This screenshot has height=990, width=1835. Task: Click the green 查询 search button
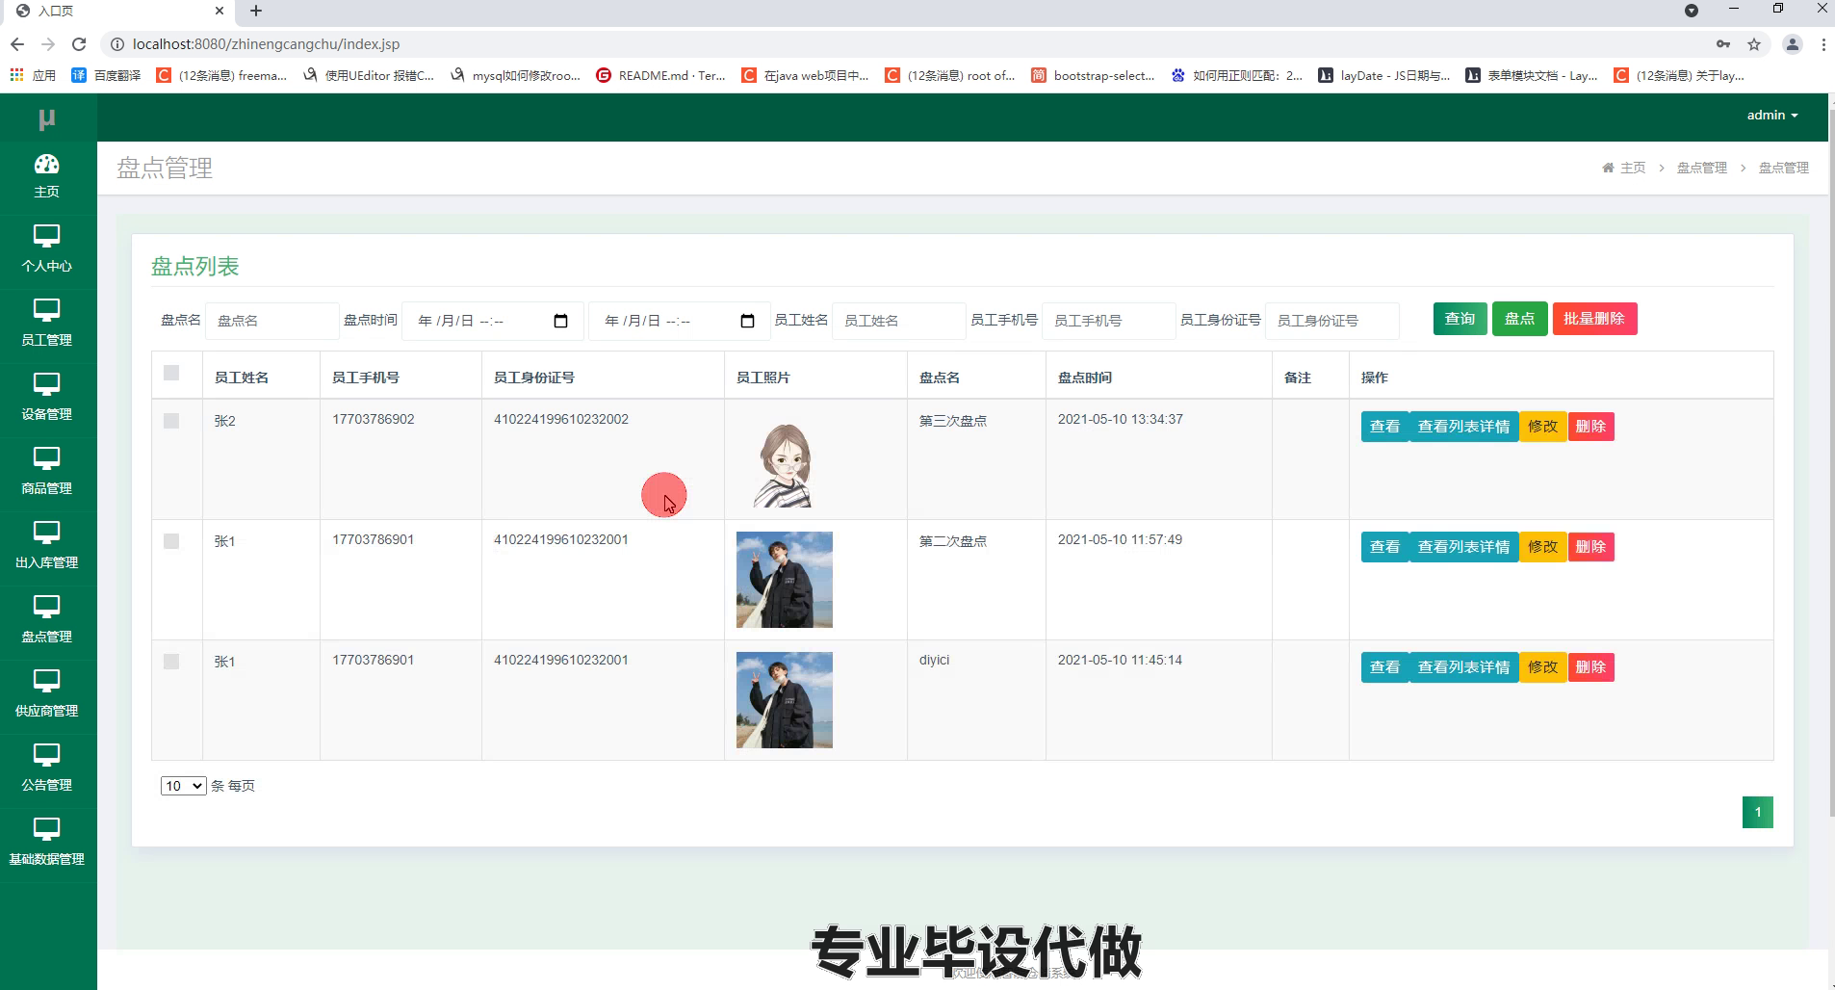click(1460, 319)
